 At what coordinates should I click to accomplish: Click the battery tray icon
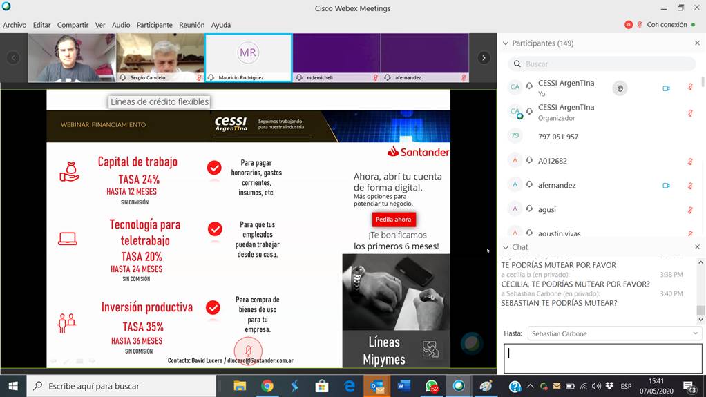click(570, 386)
